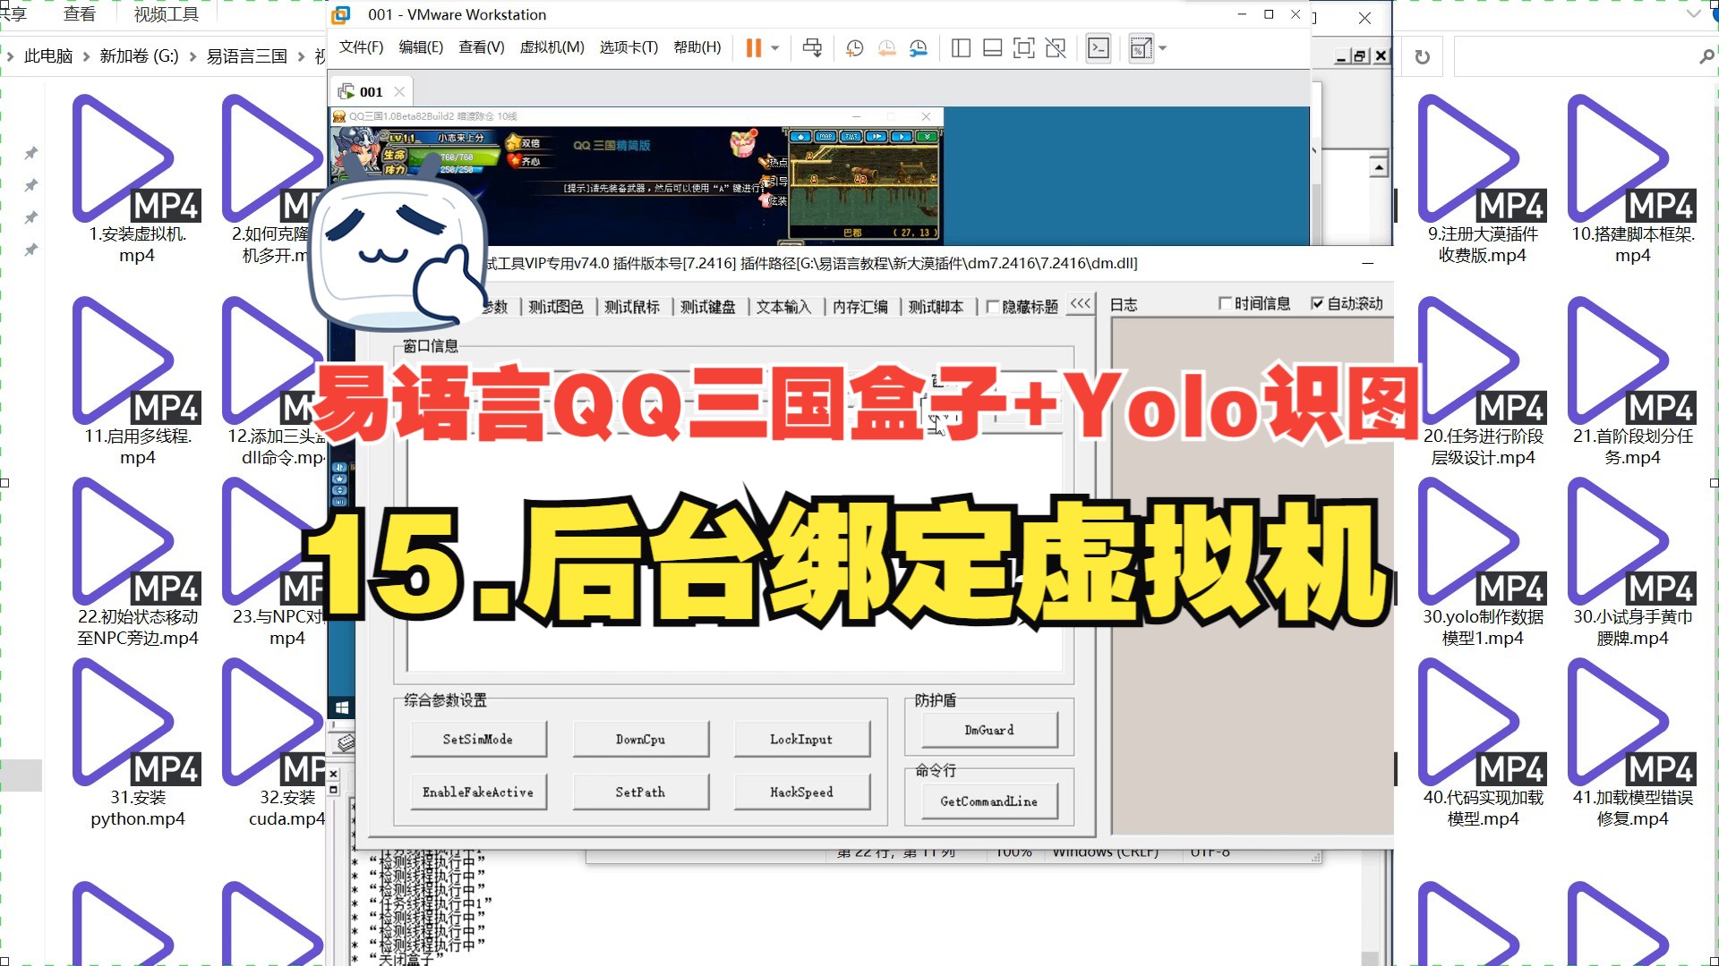
Task: Open video 11.启用多线程.mp4
Action: point(137,381)
